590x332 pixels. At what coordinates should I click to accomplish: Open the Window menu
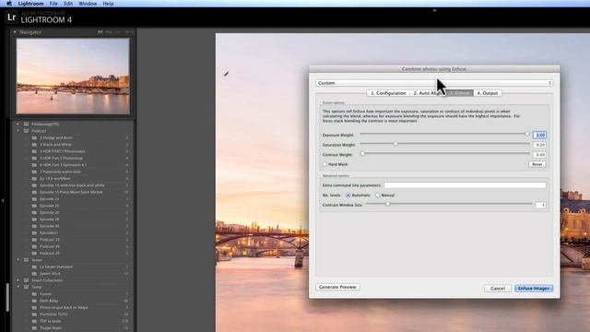click(88, 4)
